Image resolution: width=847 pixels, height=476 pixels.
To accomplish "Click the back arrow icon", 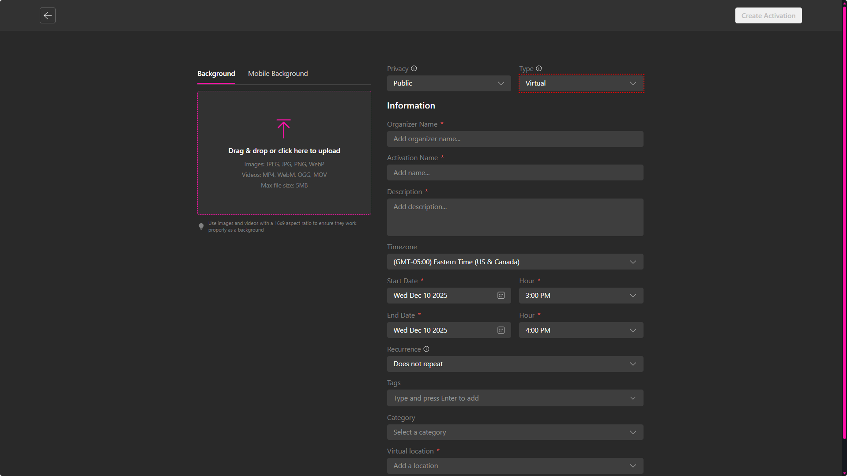I will point(48,15).
